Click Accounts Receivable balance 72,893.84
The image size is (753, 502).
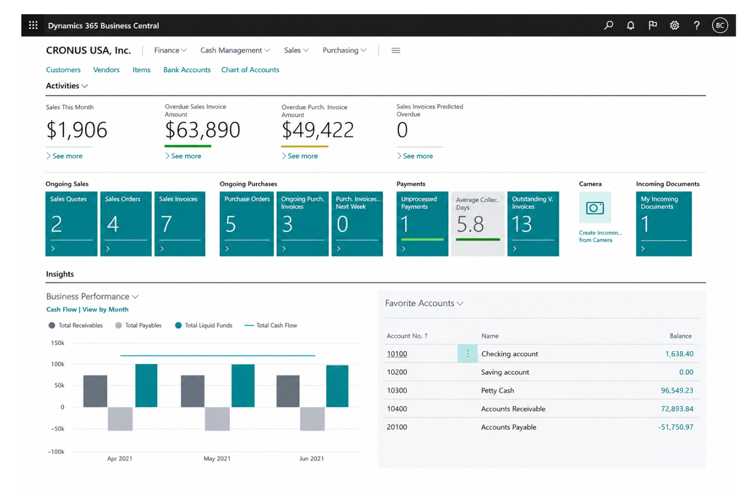[x=677, y=409]
